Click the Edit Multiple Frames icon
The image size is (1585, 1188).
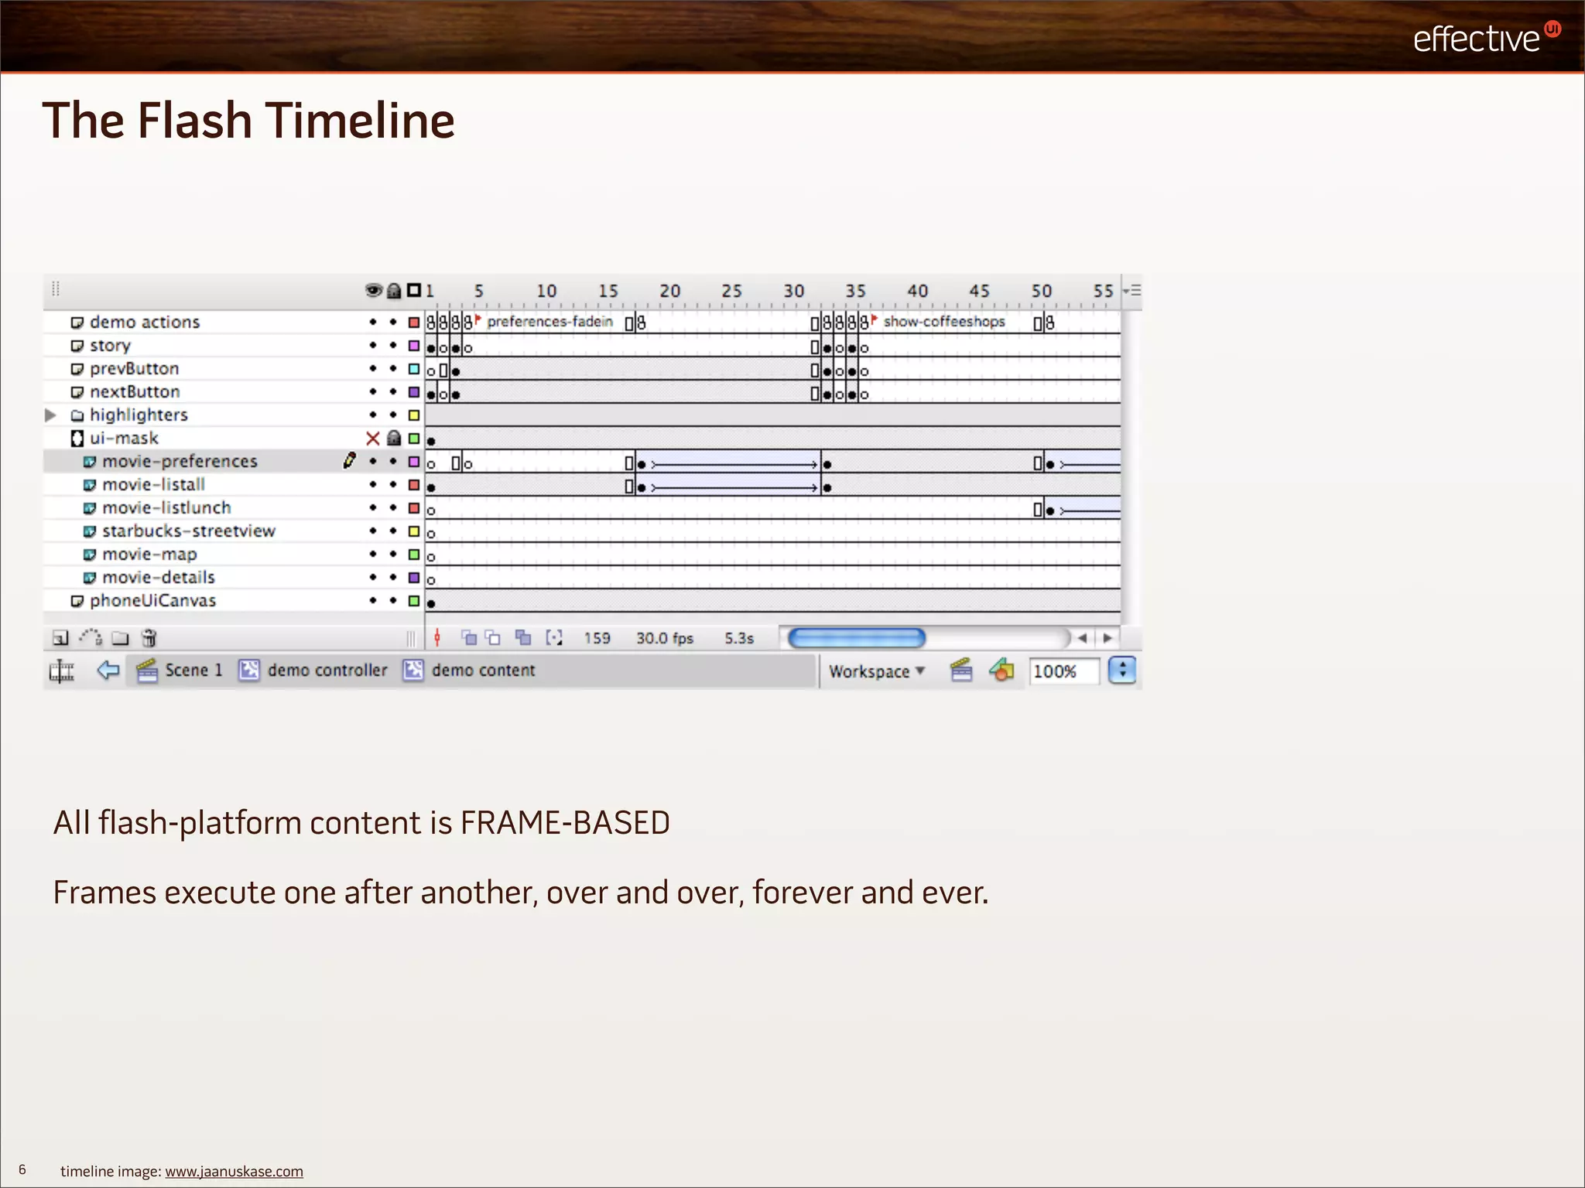pos(524,637)
